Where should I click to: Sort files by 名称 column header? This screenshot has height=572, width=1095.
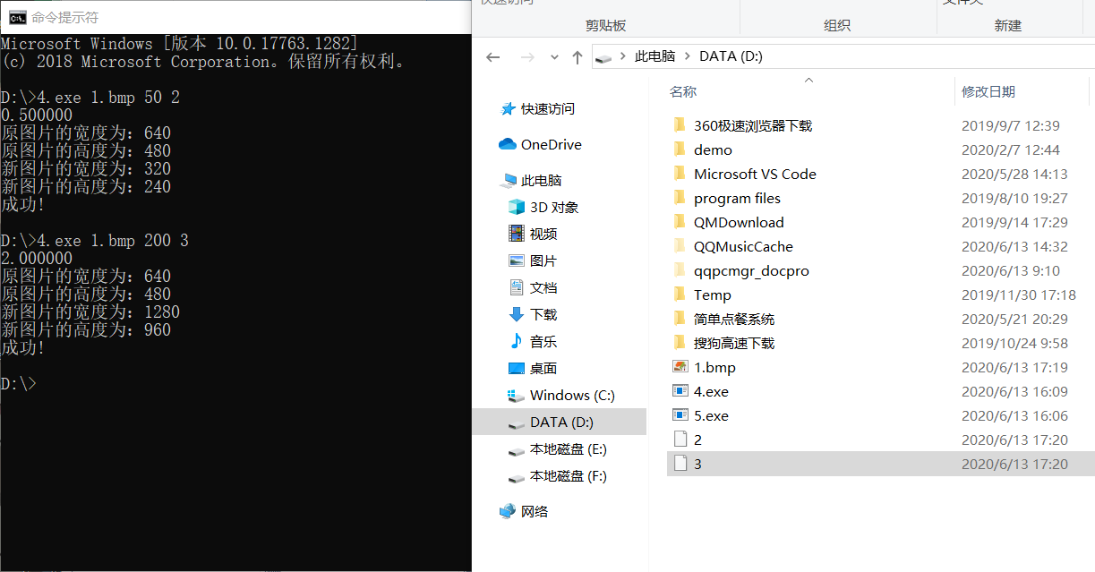coord(682,91)
